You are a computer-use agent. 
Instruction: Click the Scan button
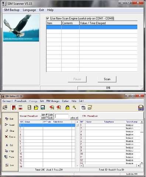click(x=107, y=79)
